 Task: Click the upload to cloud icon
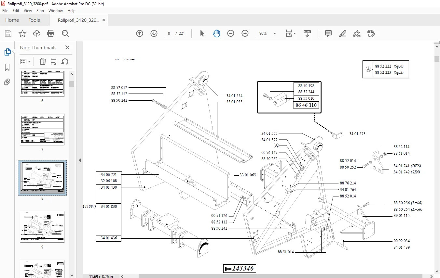point(37,33)
